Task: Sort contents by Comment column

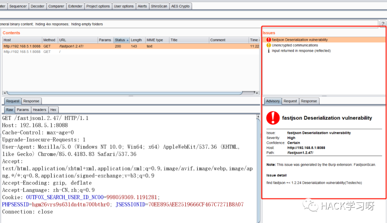Action: pyautogui.click(x=229, y=40)
